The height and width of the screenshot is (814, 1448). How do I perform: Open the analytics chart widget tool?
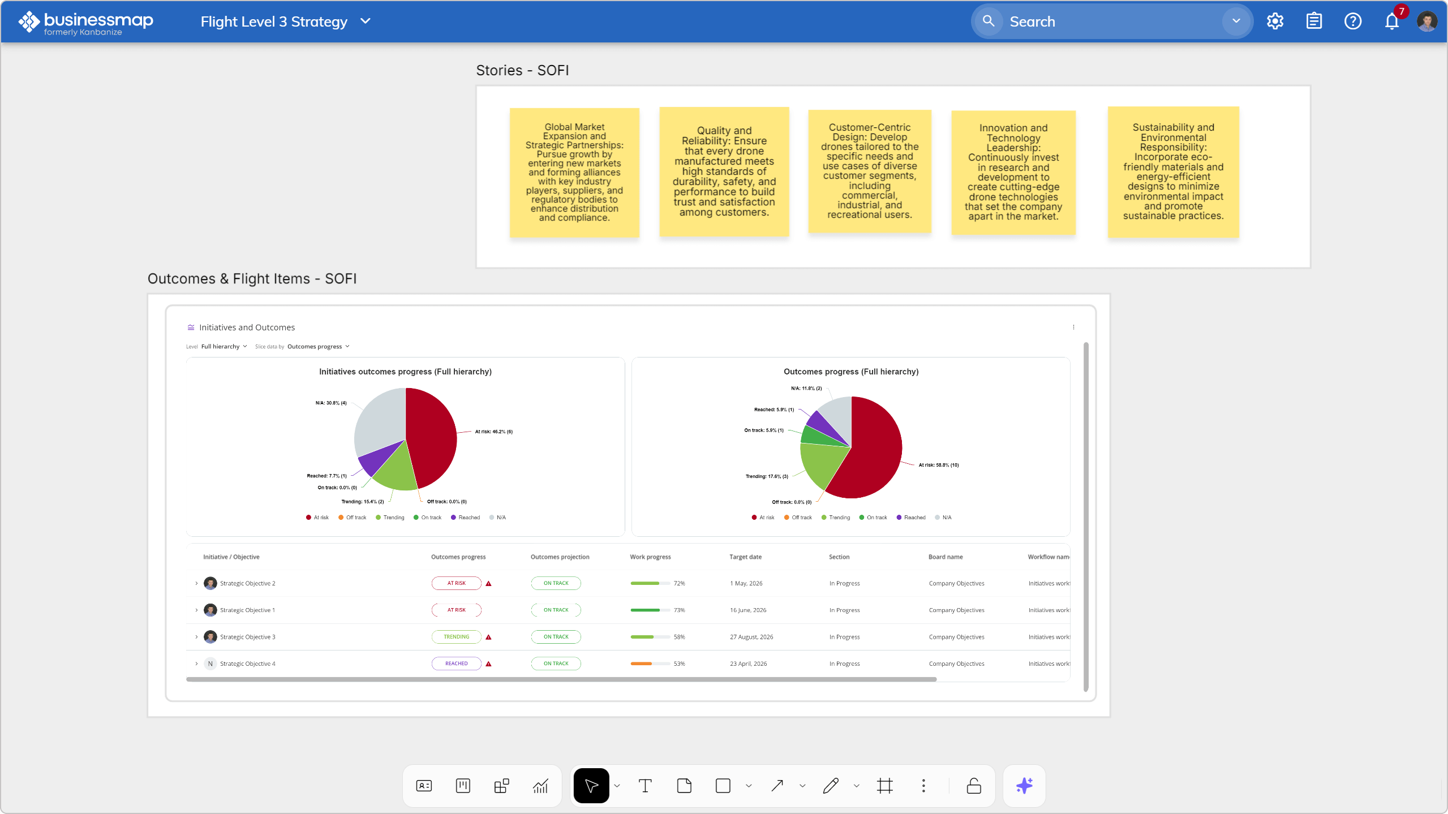(540, 786)
